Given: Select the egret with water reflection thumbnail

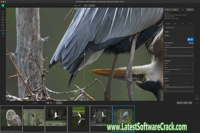Looking at the screenshot, I should [79, 119].
